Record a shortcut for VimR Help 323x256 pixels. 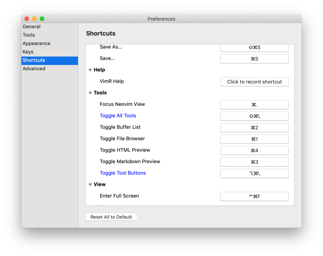(255, 82)
